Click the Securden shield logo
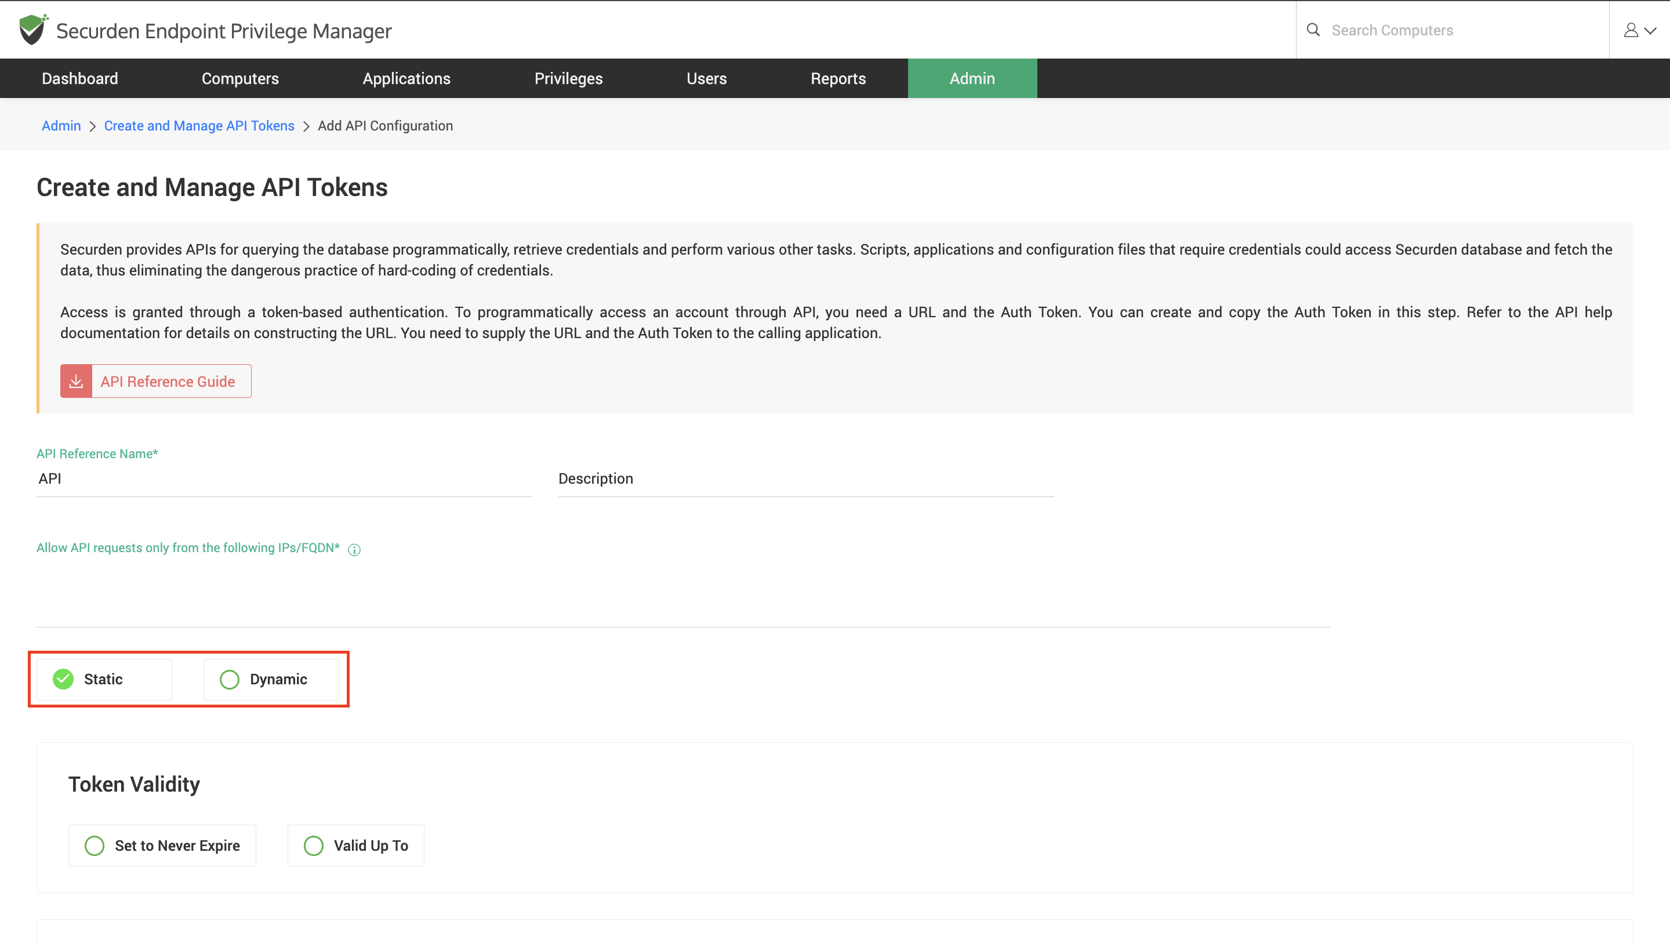The width and height of the screenshot is (1670, 943). 32,30
